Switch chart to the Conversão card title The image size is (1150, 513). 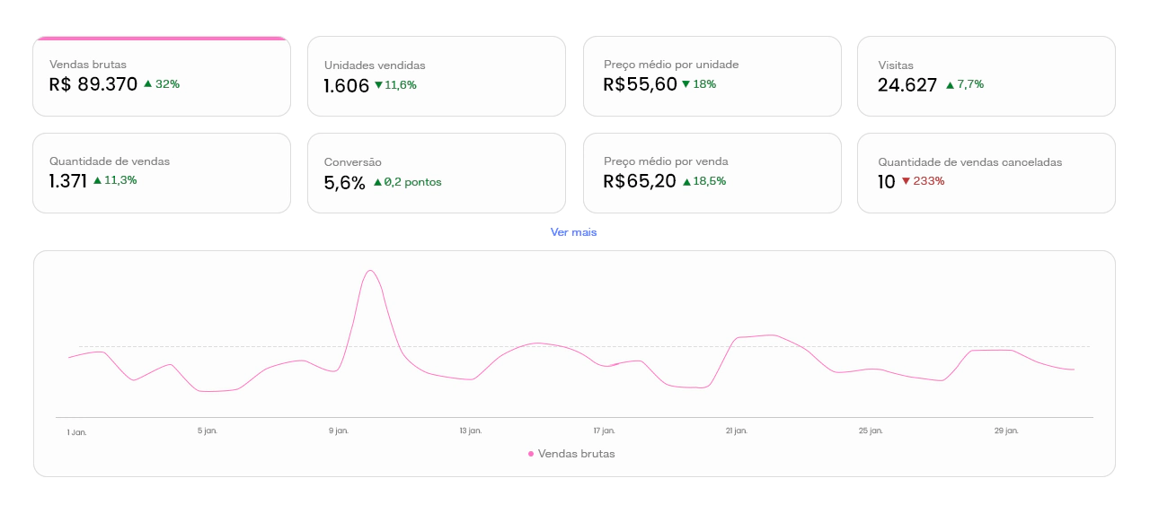pyautogui.click(x=353, y=162)
